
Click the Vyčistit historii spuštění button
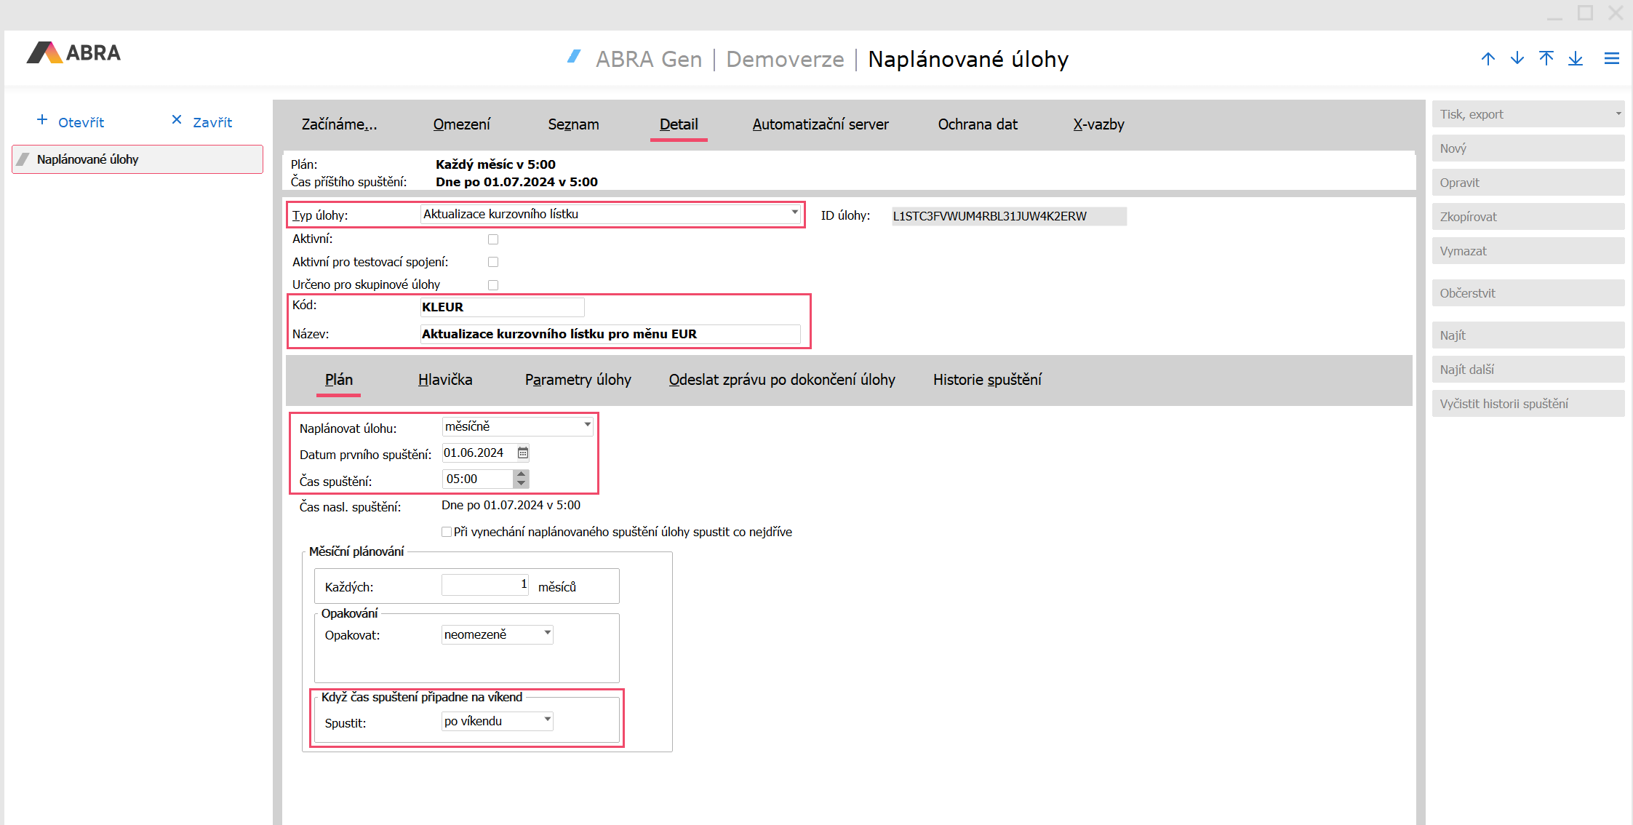coord(1528,404)
